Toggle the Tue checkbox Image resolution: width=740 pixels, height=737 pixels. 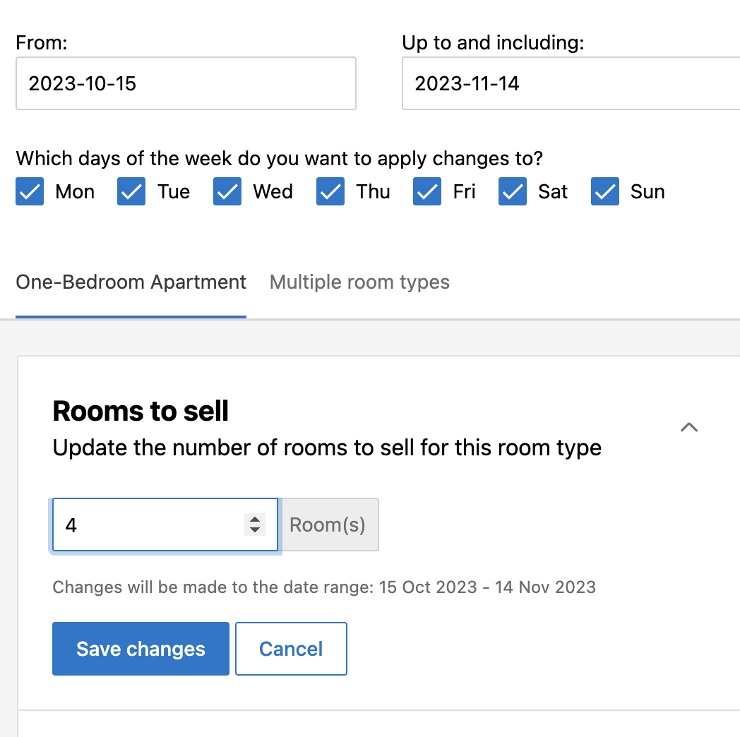131,192
